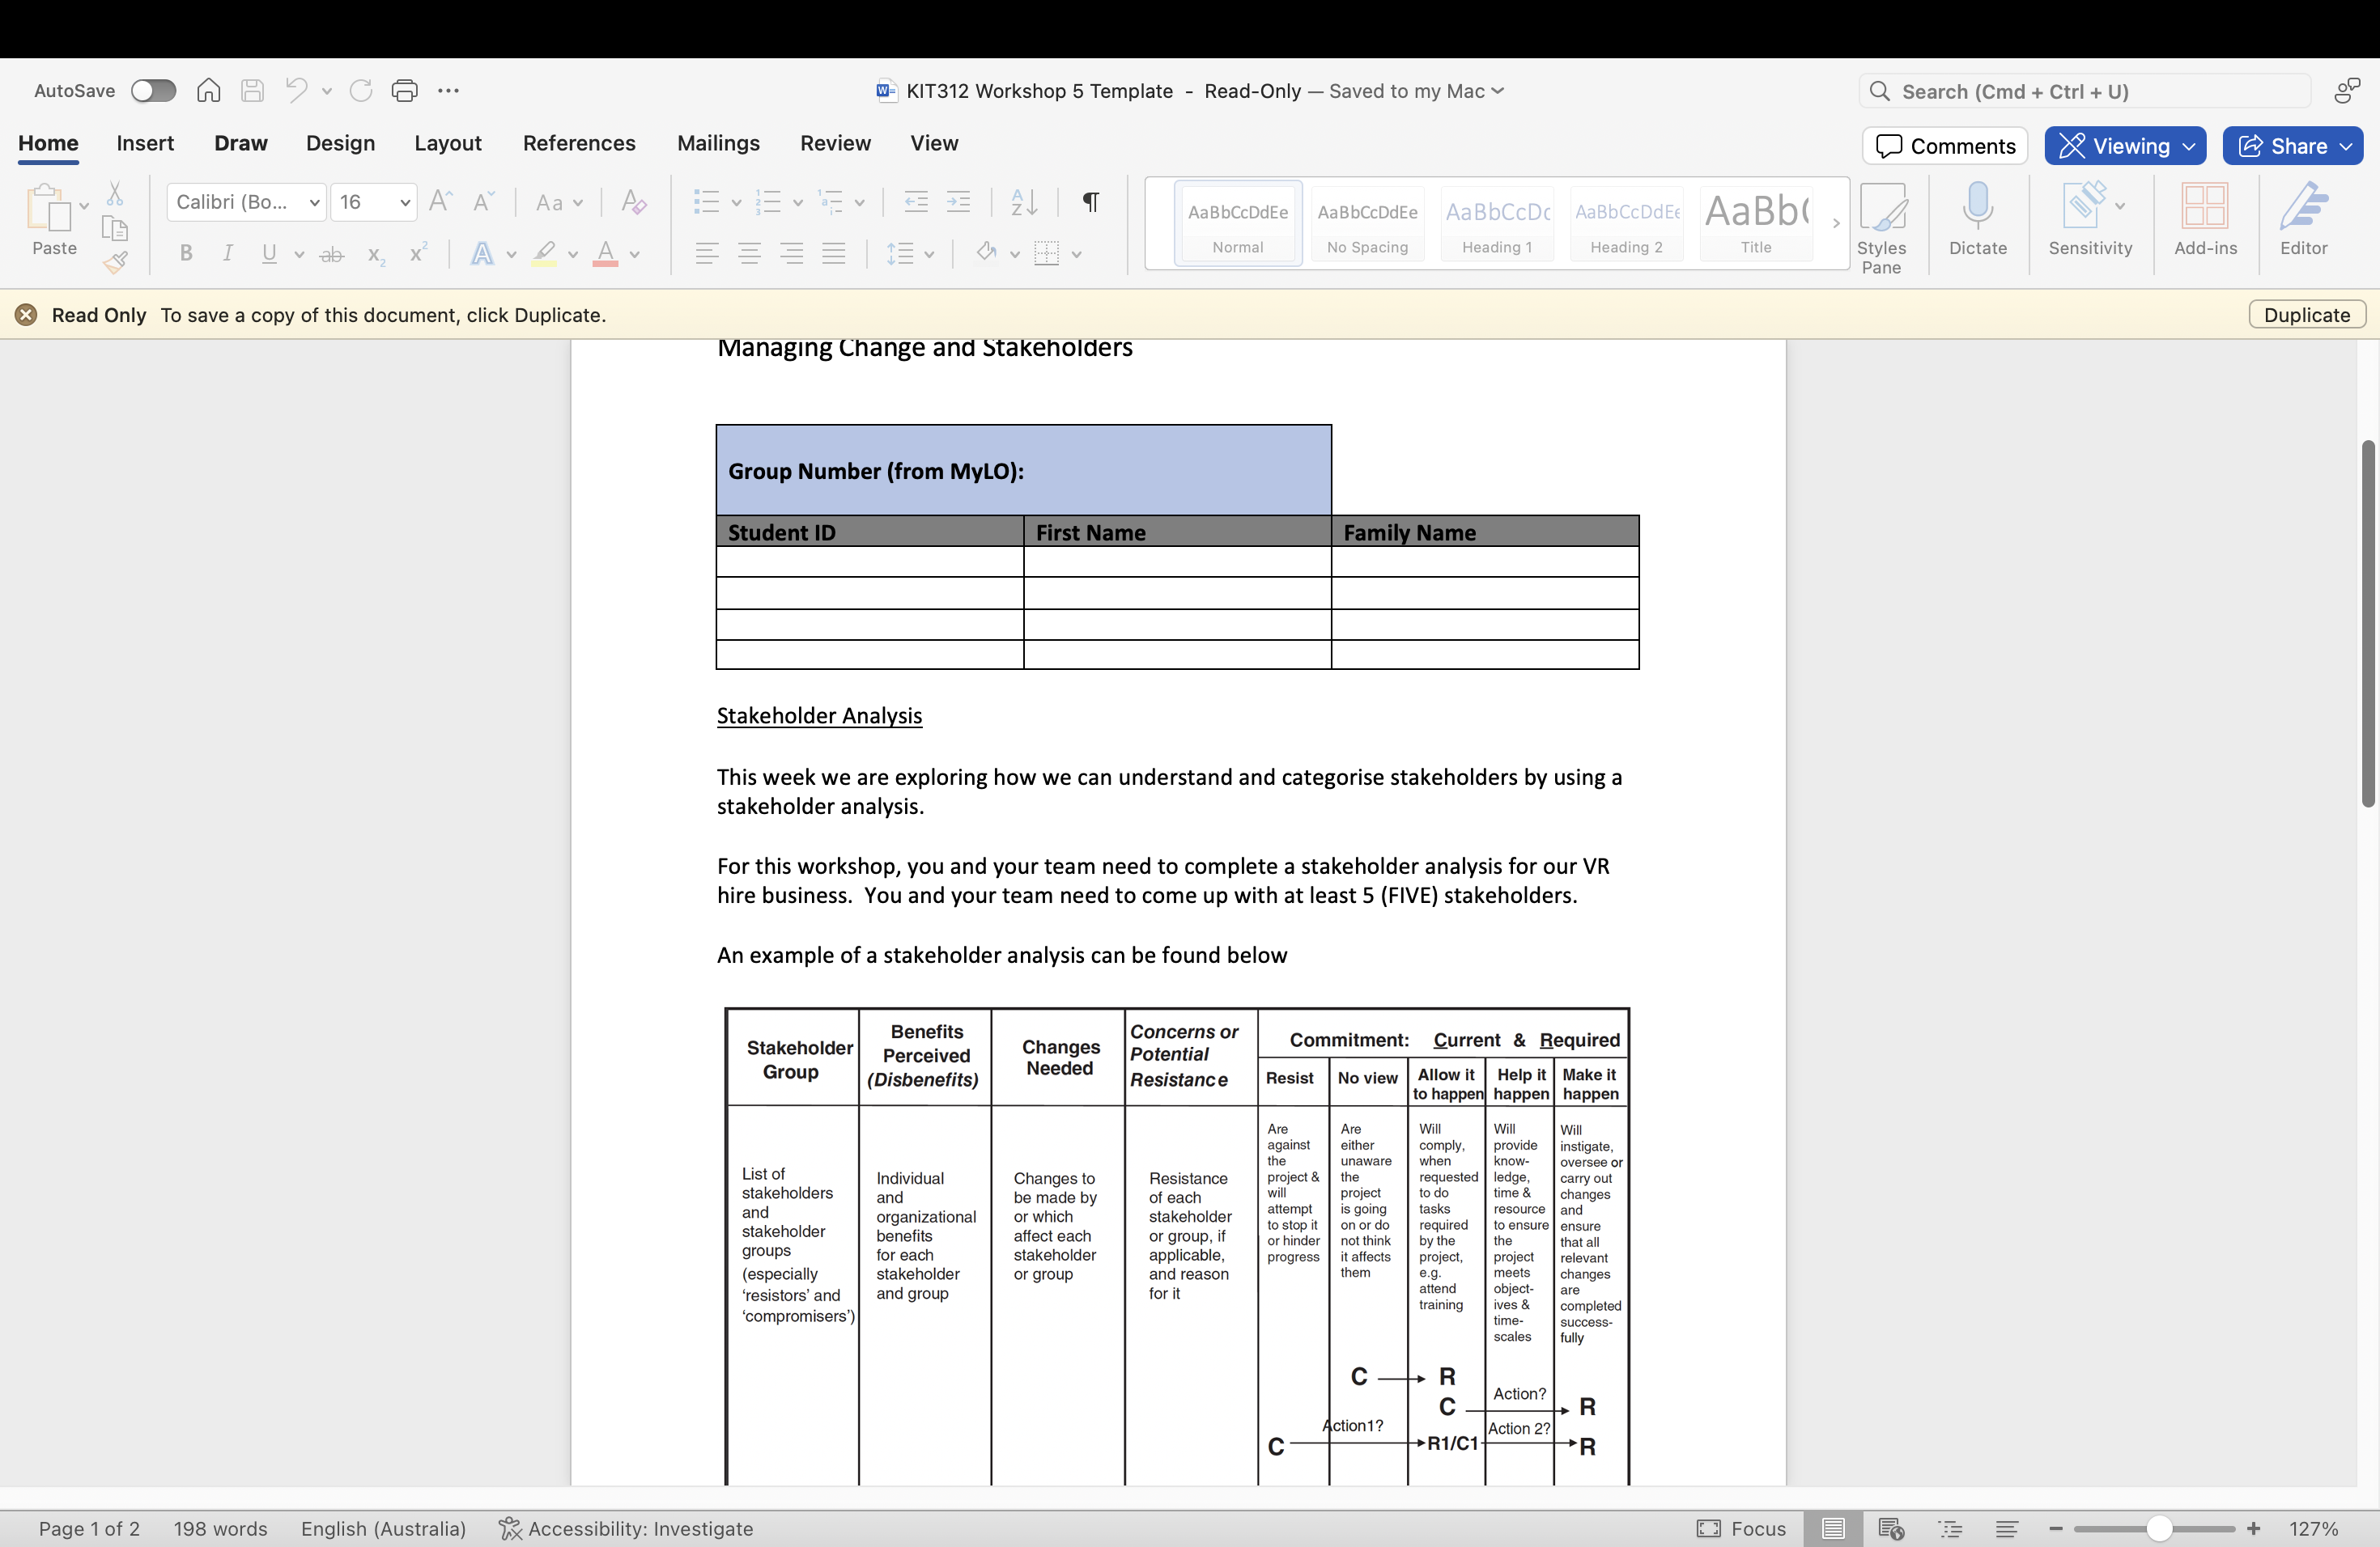Adjust the zoom slider handle

click(2158, 1528)
